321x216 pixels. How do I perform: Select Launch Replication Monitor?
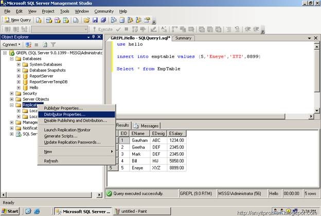(77, 130)
